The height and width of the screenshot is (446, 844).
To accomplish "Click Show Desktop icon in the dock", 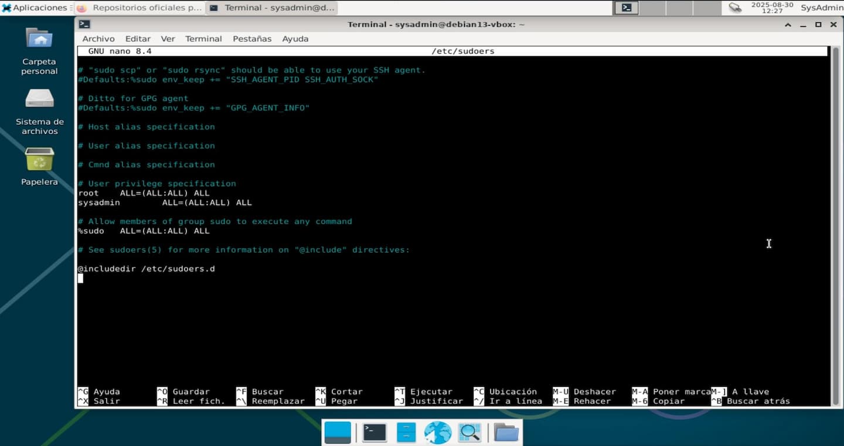I will [x=338, y=433].
